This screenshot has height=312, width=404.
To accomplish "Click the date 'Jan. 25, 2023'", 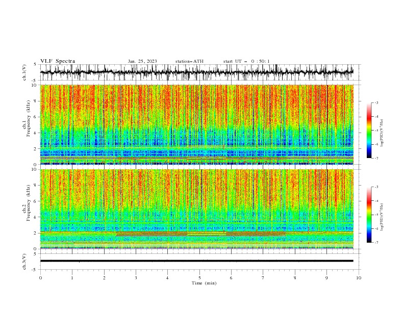I will coord(142,61).
